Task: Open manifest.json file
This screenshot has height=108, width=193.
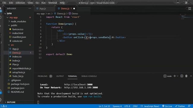Action: (19, 37)
